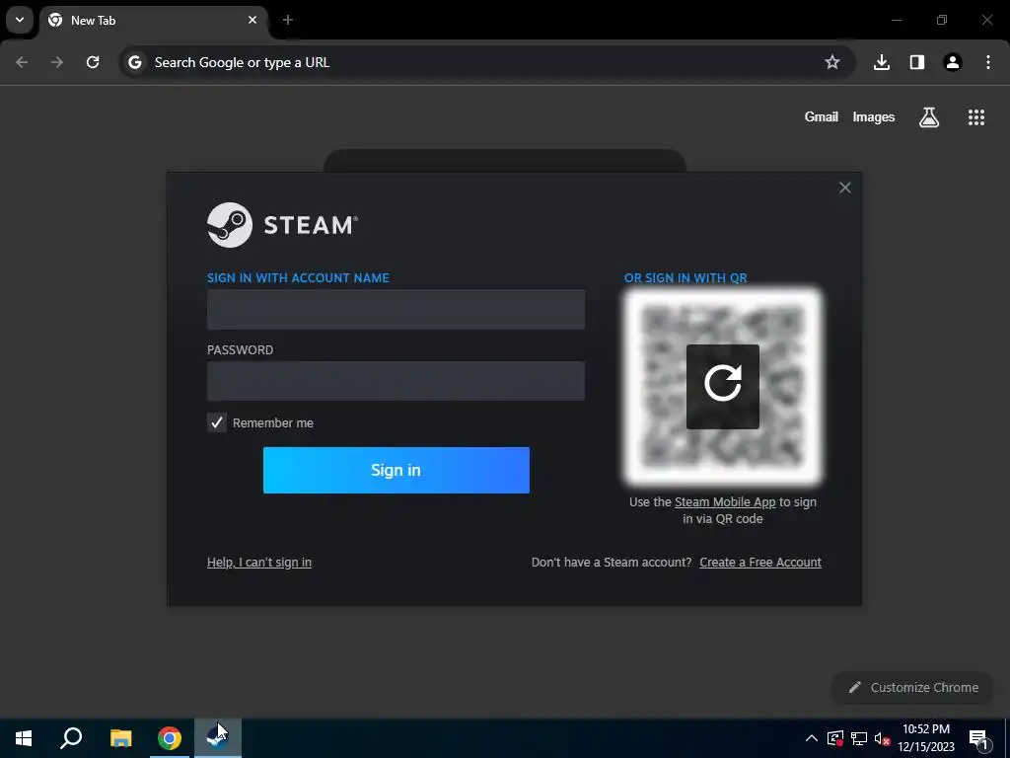Click the Customize Chrome button
The width and height of the screenshot is (1010, 758).
pyautogui.click(x=913, y=687)
